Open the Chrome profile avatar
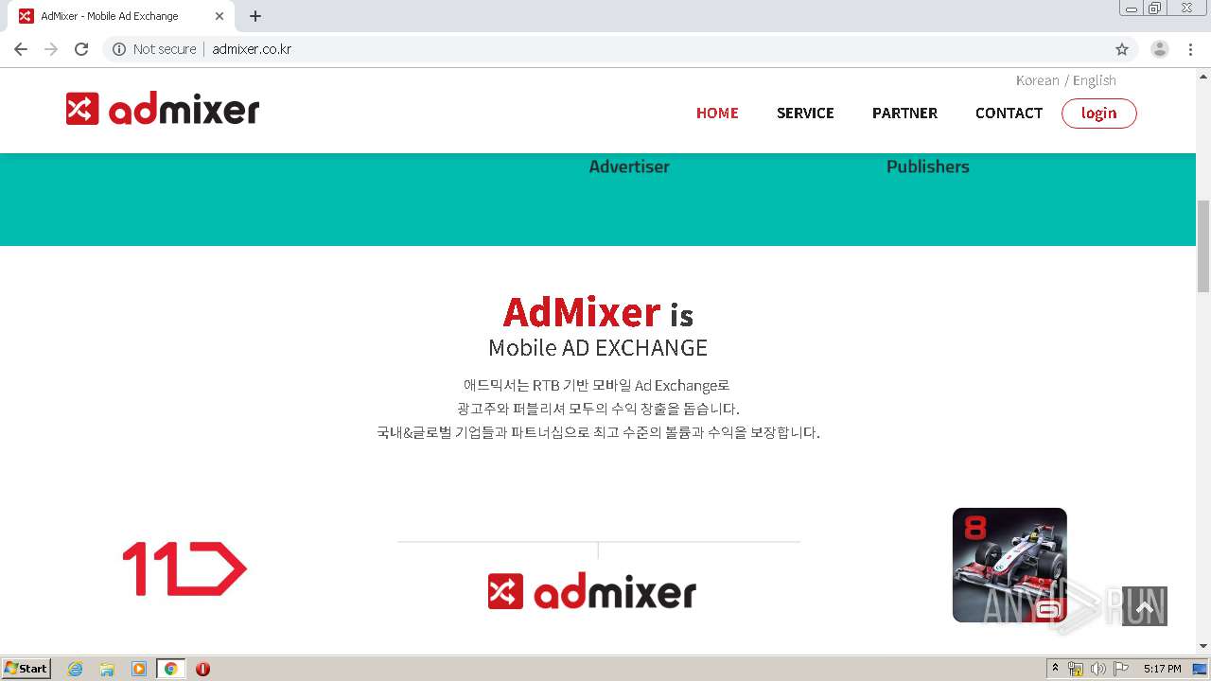This screenshot has height=681, width=1211. (x=1160, y=49)
